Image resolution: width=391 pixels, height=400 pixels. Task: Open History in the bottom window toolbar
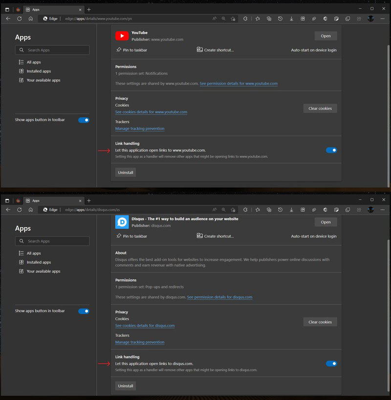coord(280,210)
